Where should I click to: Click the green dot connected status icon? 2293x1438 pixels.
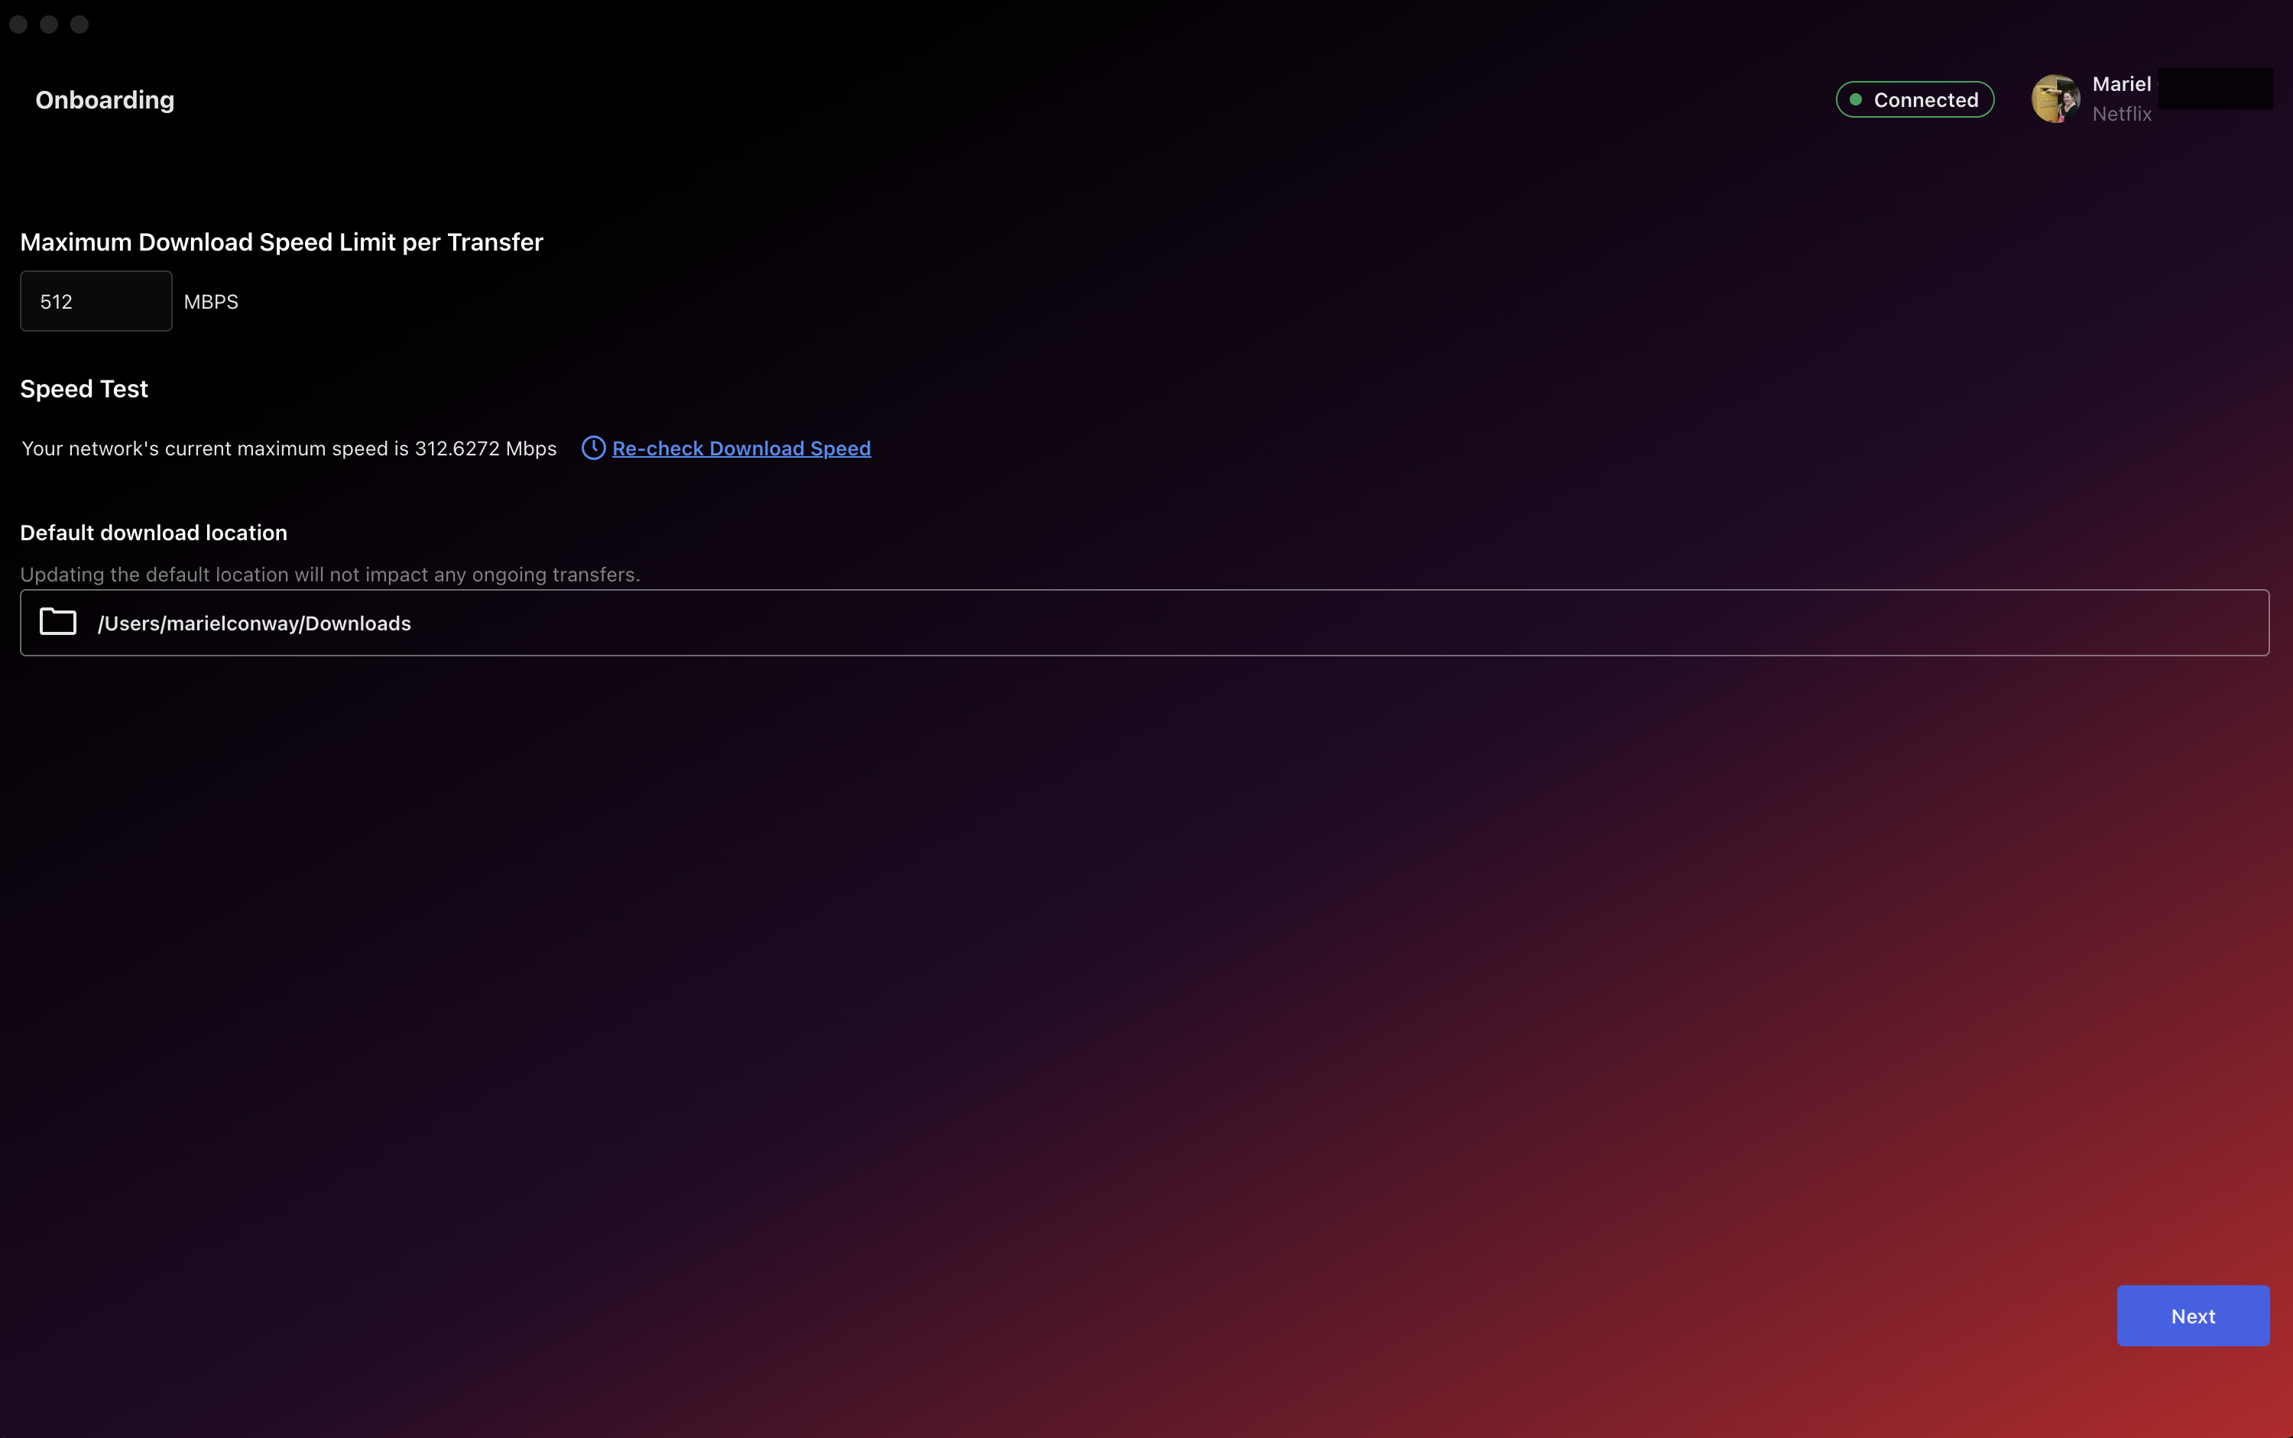(1856, 99)
